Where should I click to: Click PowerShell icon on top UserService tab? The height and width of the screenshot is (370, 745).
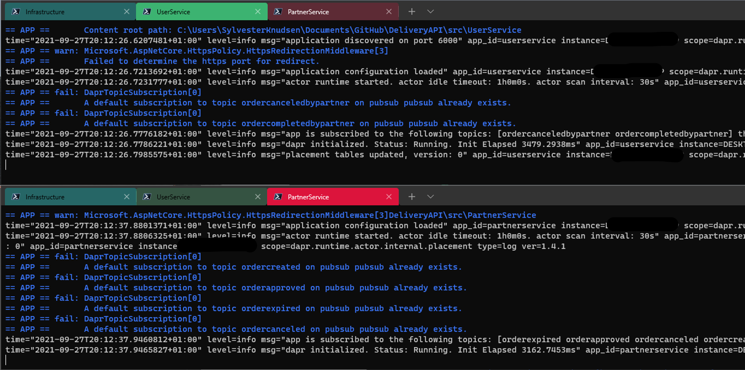(147, 12)
